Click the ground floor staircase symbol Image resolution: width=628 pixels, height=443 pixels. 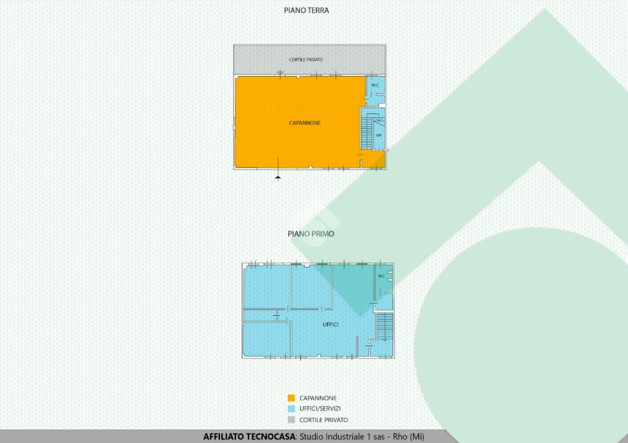coord(366,133)
